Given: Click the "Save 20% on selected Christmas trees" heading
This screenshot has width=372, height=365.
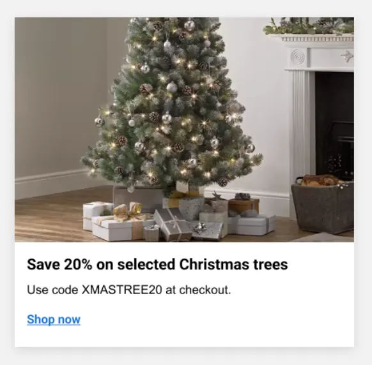Looking at the screenshot, I should tap(157, 264).
